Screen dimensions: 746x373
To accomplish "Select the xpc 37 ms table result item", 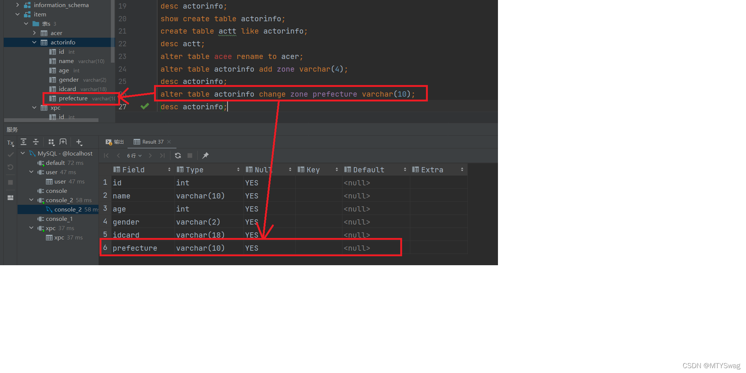I will click(64, 237).
